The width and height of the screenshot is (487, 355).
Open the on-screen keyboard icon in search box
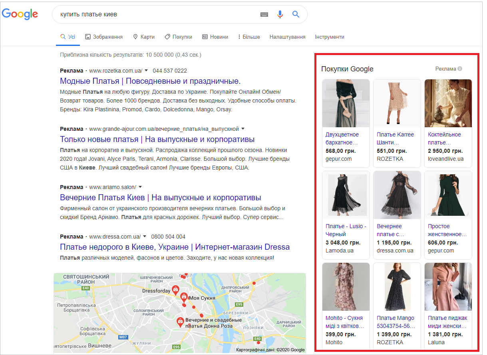click(x=264, y=14)
